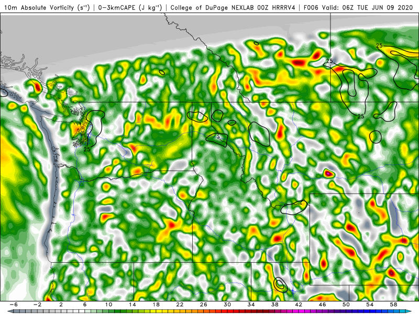Click the 34 label on the color scale
Image resolution: width=419 pixels, height=314 pixels.
[x=251, y=305]
